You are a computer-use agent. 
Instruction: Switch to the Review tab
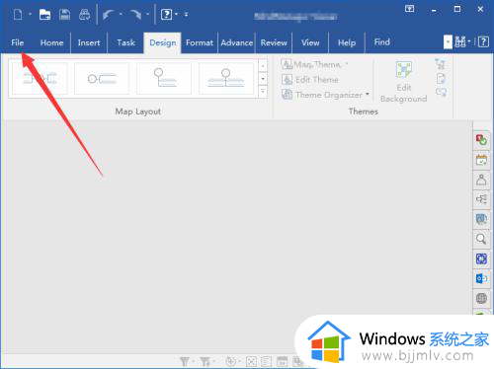point(274,42)
